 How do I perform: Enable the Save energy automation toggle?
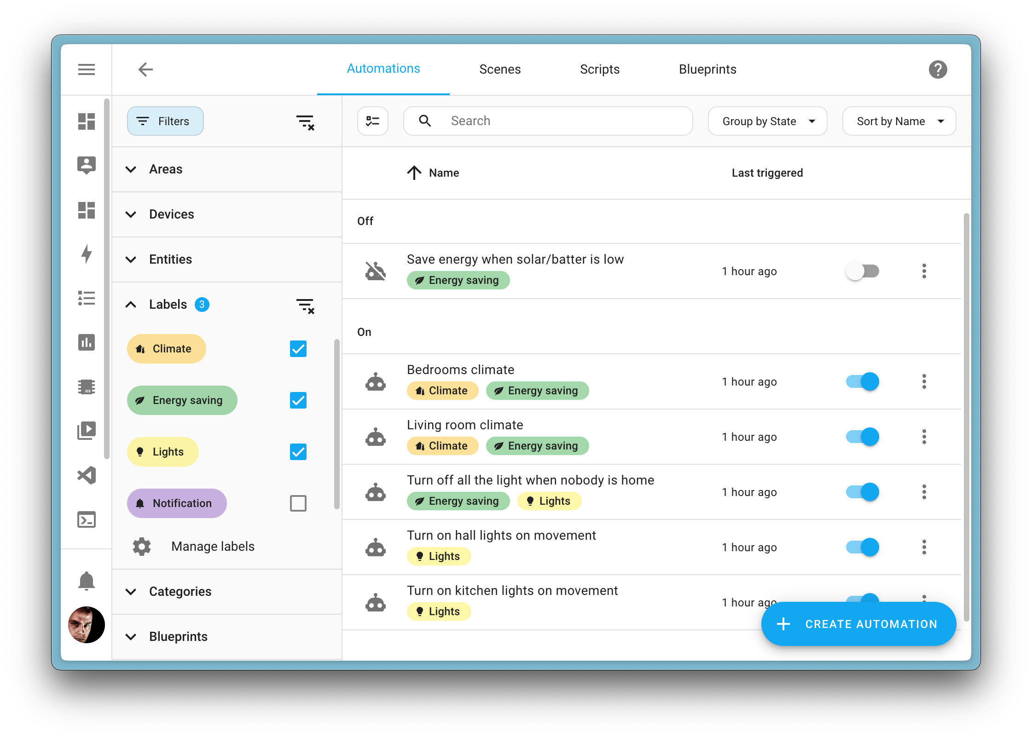863,271
